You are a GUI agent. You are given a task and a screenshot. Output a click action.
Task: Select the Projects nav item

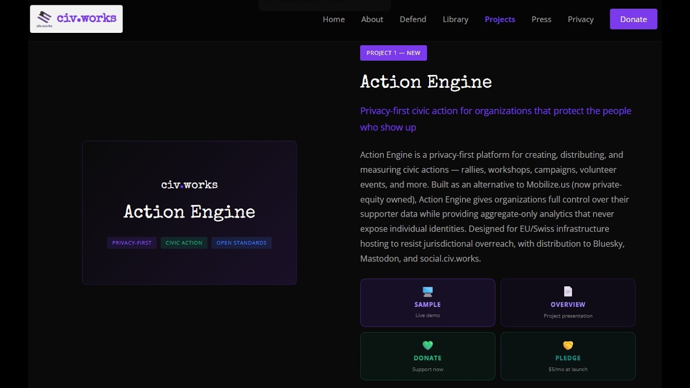click(500, 19)
